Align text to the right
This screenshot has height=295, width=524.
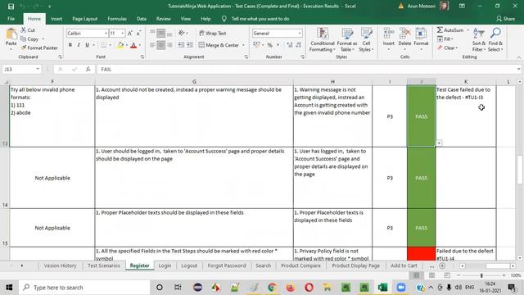(x=169, y=45)
